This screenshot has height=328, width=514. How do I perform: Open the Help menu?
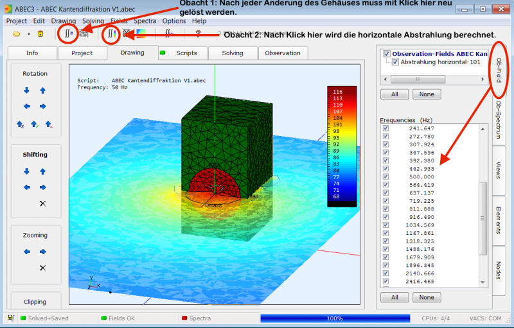[199, 21]
